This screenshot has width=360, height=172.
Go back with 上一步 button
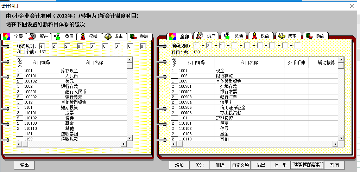point(280,165)
